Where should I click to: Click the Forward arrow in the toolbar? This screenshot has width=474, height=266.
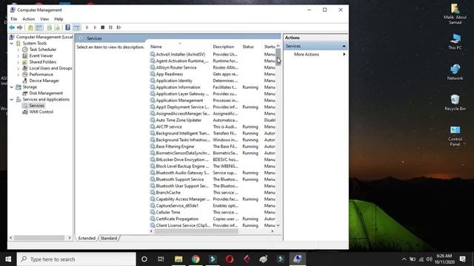click(20, 27)
